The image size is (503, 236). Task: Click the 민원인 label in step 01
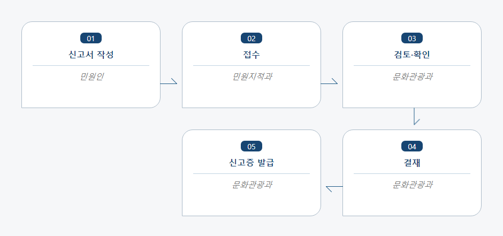point(91,77)
